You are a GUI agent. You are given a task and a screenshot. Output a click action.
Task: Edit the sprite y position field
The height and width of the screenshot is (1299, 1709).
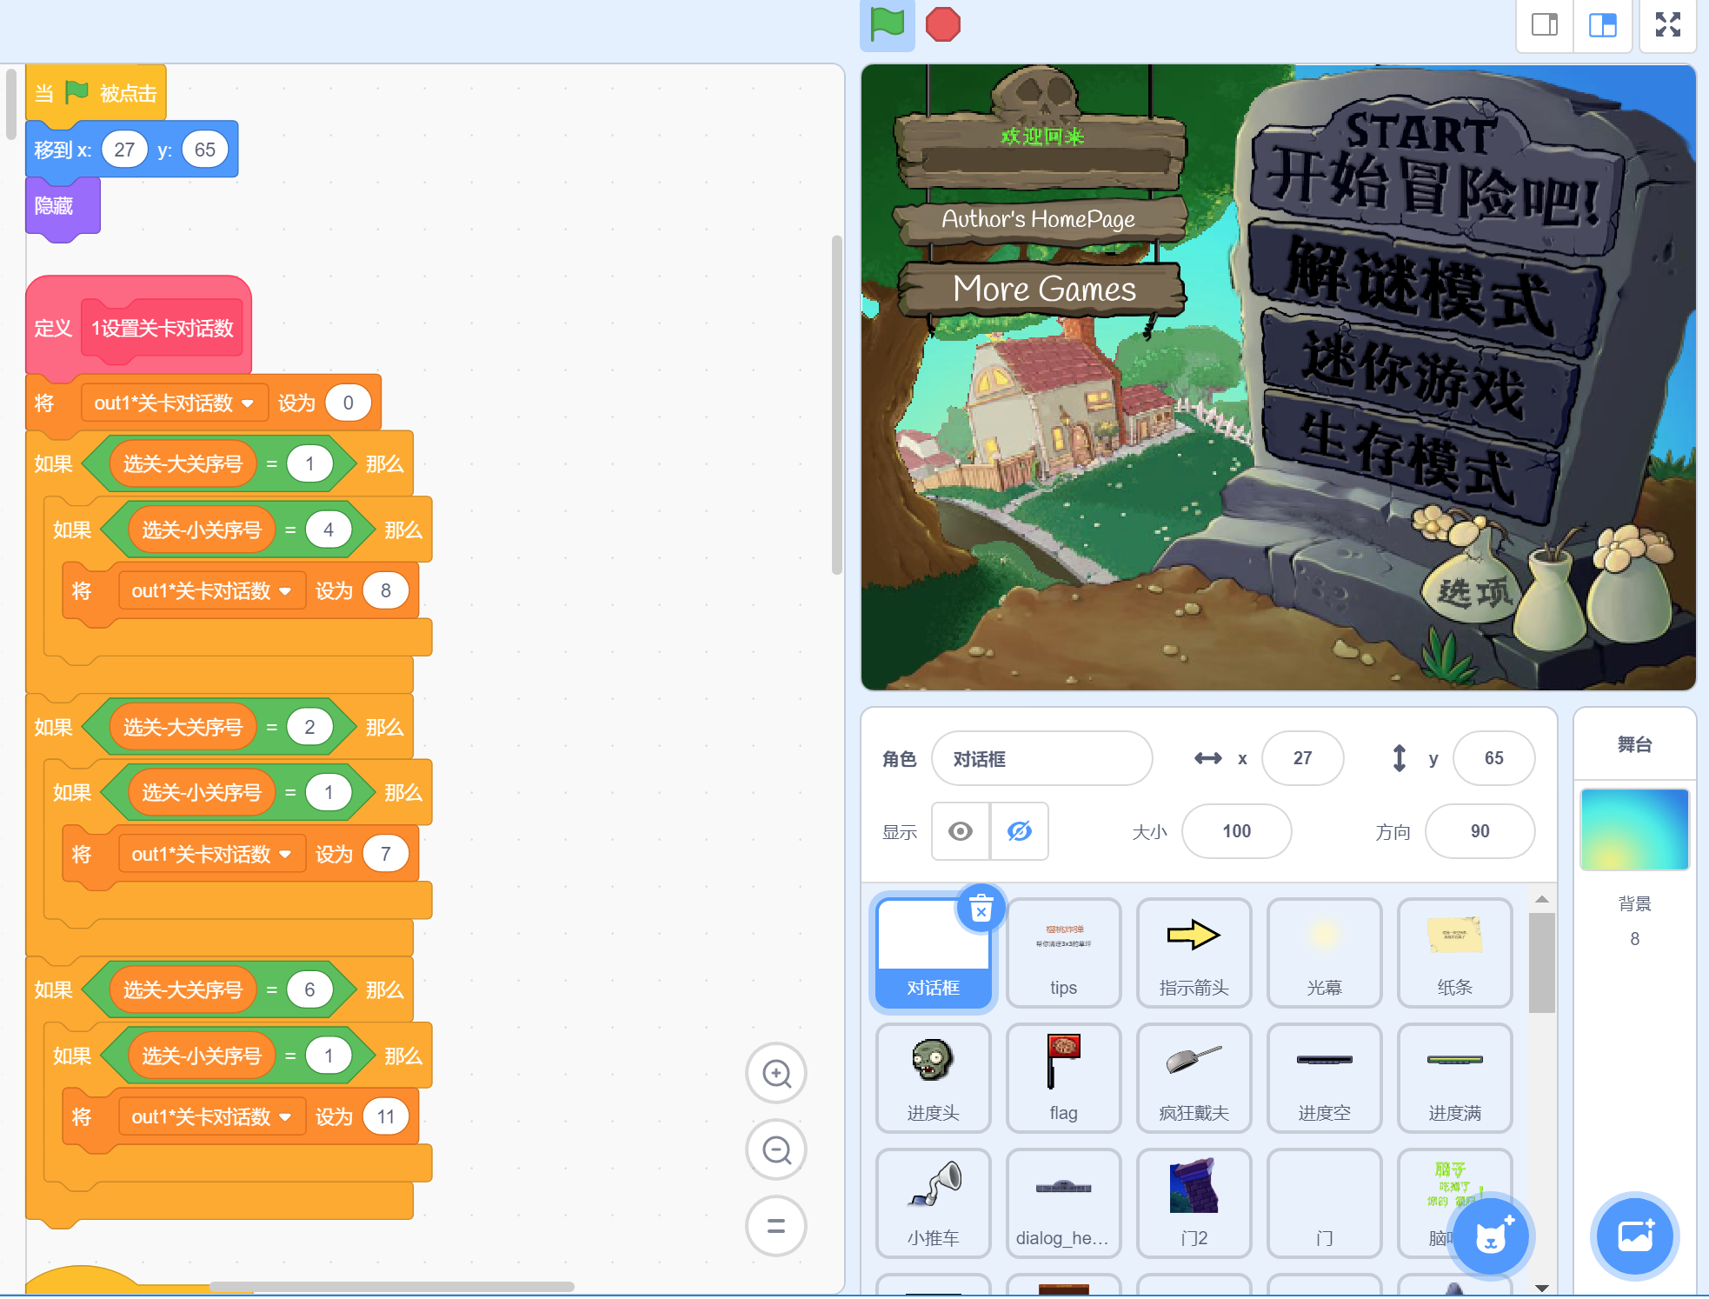(x=1493, y=758)
